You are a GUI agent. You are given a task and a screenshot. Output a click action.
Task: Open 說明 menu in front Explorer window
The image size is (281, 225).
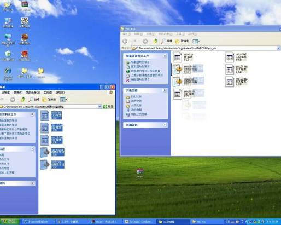60,93
